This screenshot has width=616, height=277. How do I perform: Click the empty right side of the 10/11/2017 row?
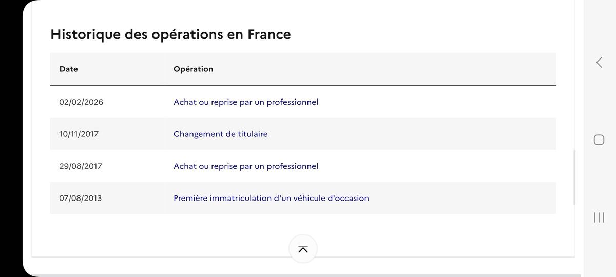point(411,134)
